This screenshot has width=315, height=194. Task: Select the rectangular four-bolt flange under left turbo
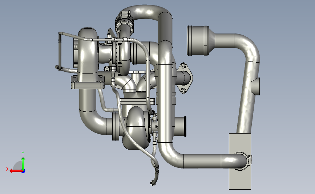tap(88, 82)
